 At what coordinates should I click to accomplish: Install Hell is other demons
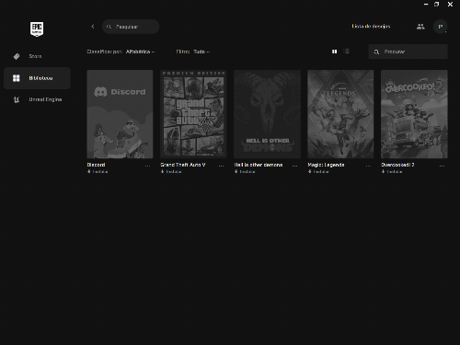[245, 172]
